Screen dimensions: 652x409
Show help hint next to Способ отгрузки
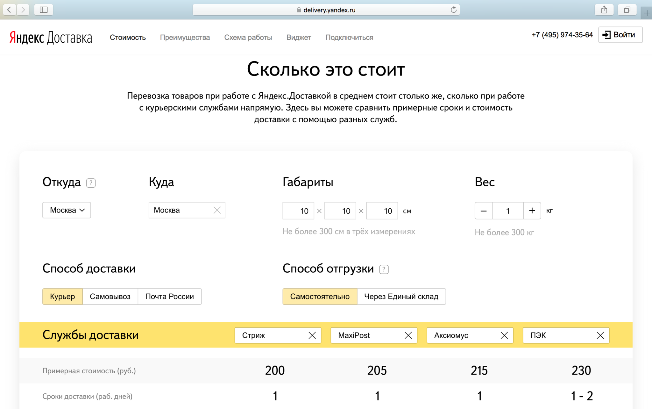(384, 269)
